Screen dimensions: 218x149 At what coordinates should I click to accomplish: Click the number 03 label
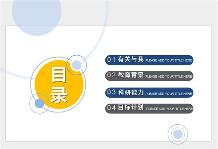112,92
